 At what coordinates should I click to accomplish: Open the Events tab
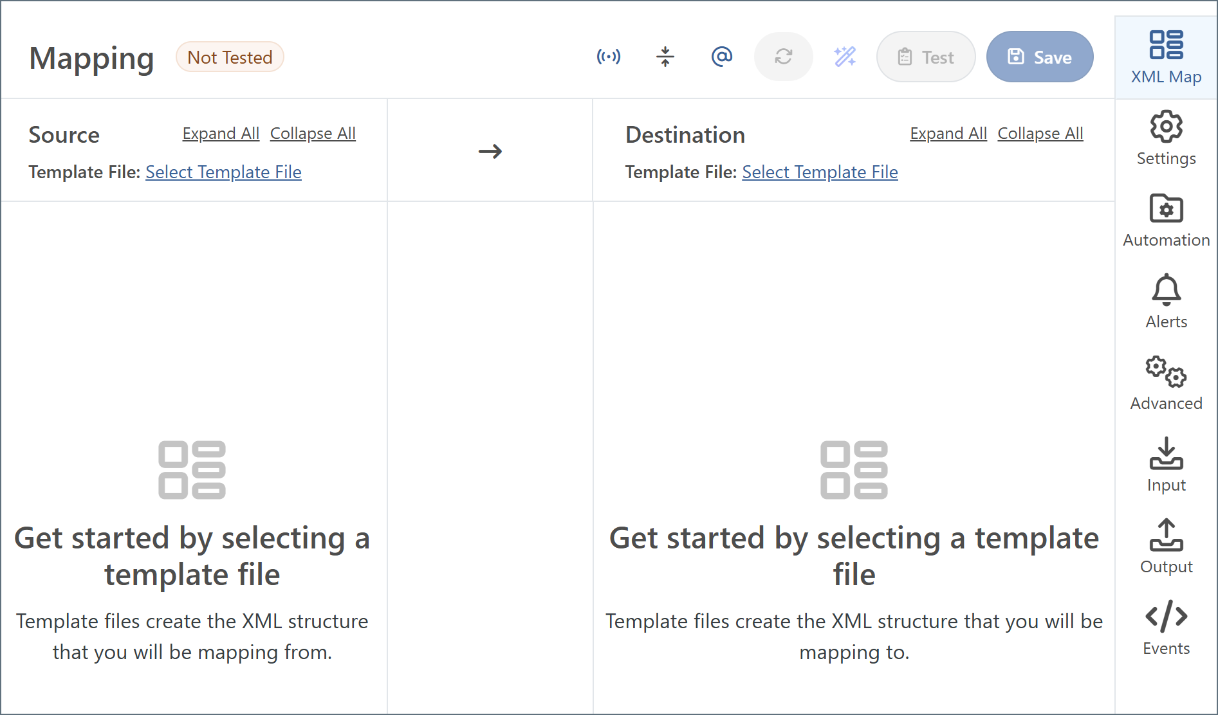(1165, 629)
